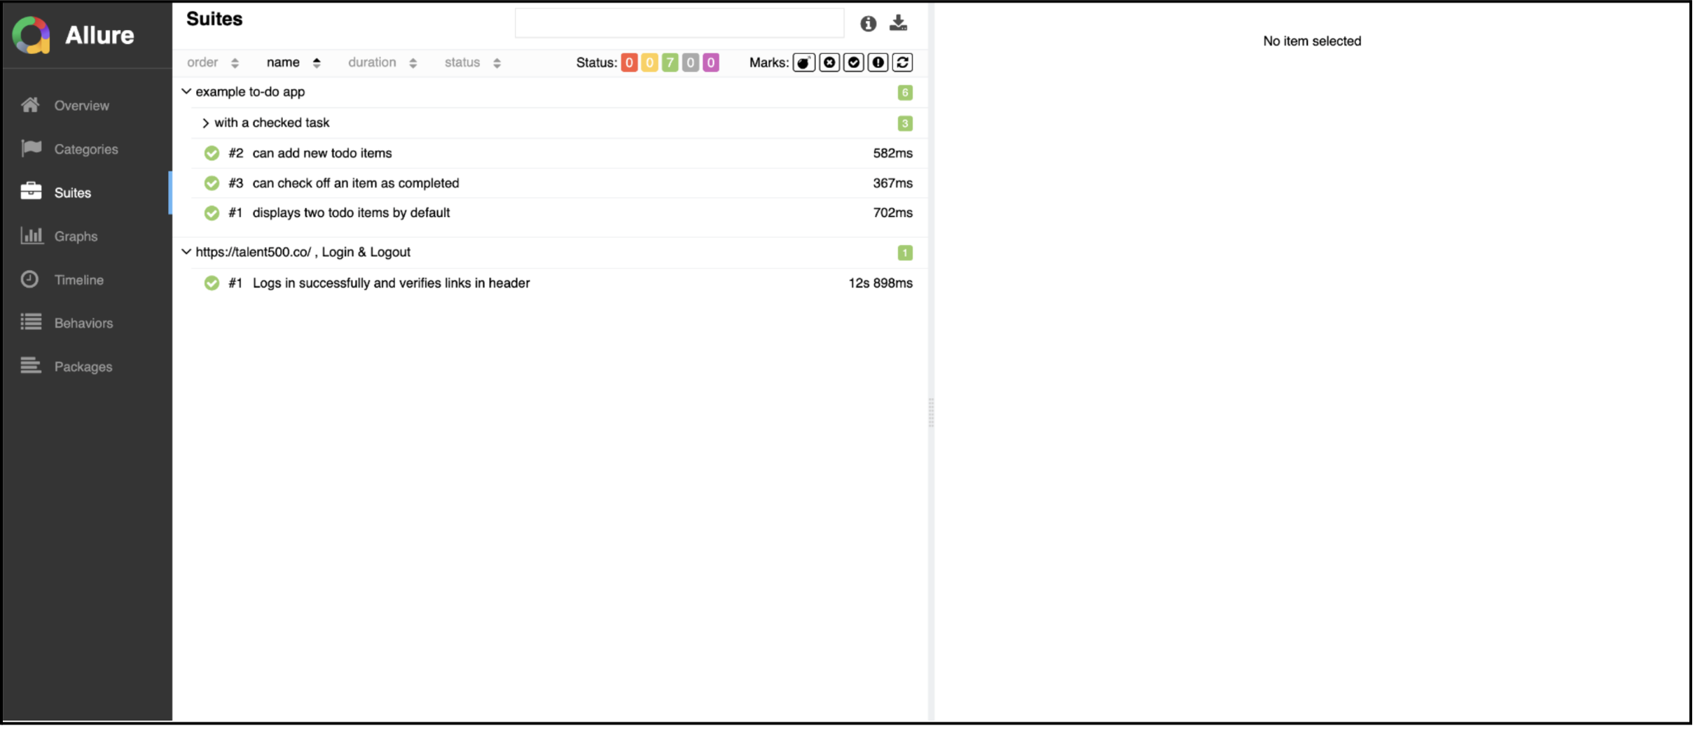Image resolution: width=1695 pixels, height=729 pixels.
Task: Click the Allure logo
Action: pos(32,35)
